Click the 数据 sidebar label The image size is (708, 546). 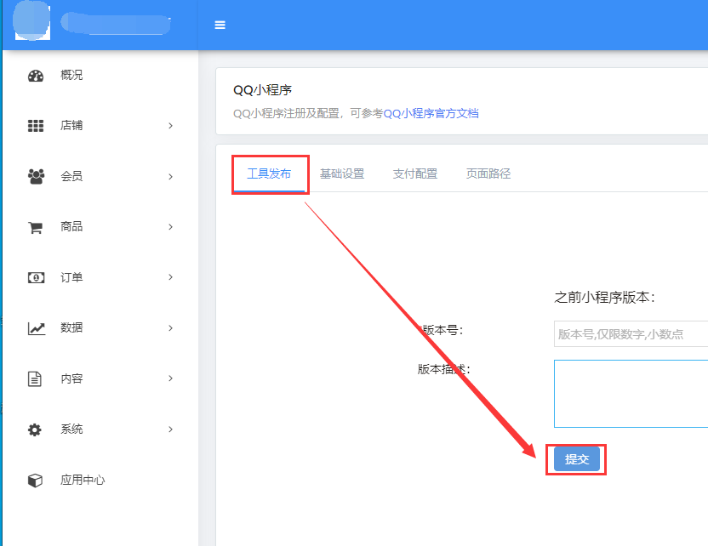tap(71, 327)
